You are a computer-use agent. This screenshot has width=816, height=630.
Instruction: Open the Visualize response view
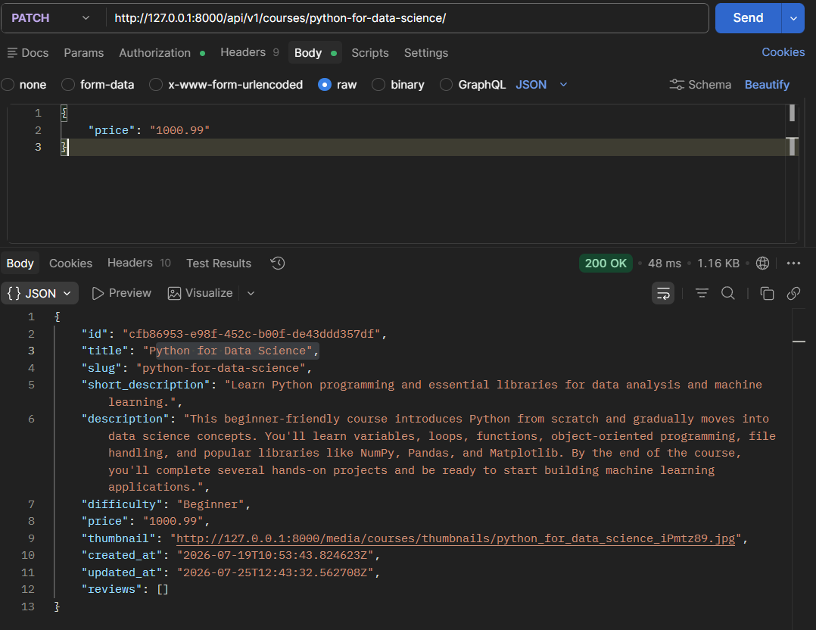coord(201,294)
